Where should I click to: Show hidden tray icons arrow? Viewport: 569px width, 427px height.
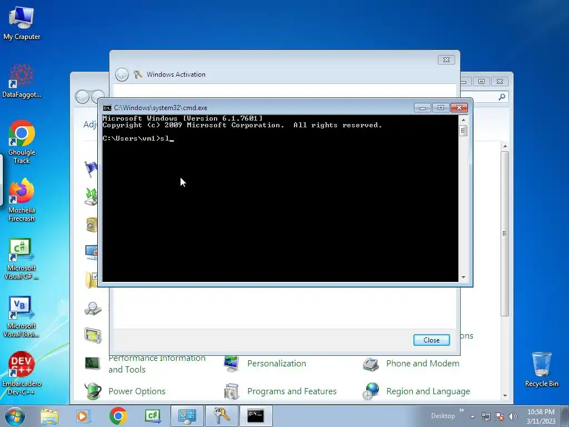pyautogui.click(x=472, y=416)
